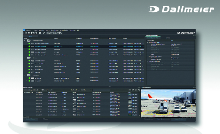This screenshot has width=220, height=134.
Task: Click blue thumbnail in Panomera Evo scanner row
Action: (x=130, y=112)
